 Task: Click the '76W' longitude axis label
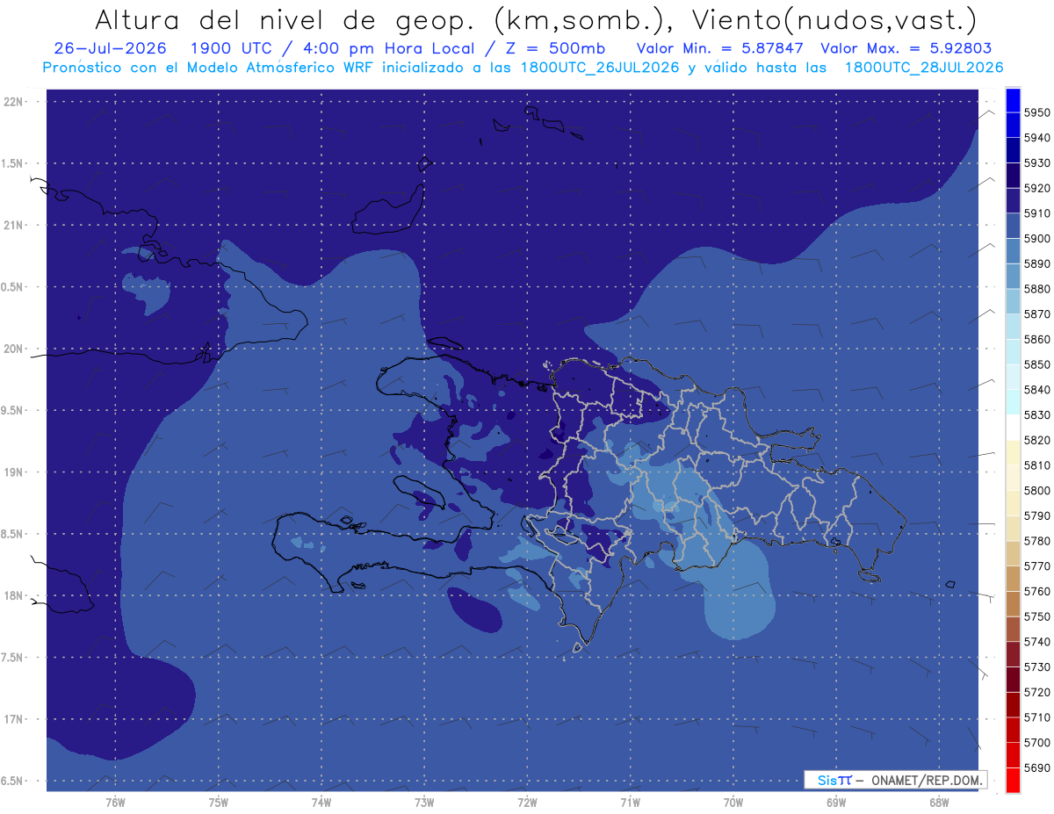pos(115,803)
